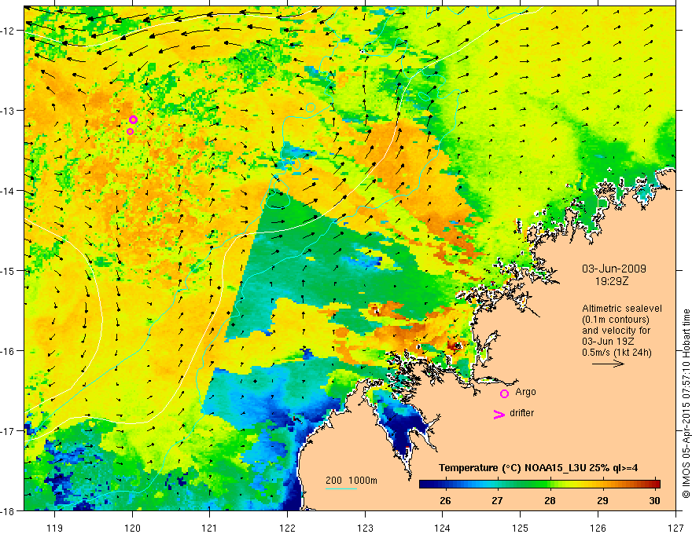Click the '03-Jun 19Z' caption line
The width and height of the screenshot is (692, 534).
tap(608, 342)
